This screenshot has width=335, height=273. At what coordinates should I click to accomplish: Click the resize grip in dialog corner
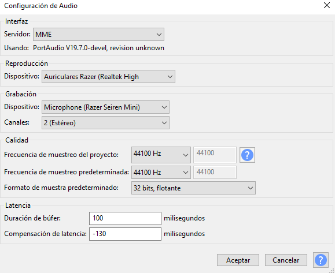pos(332,271)
